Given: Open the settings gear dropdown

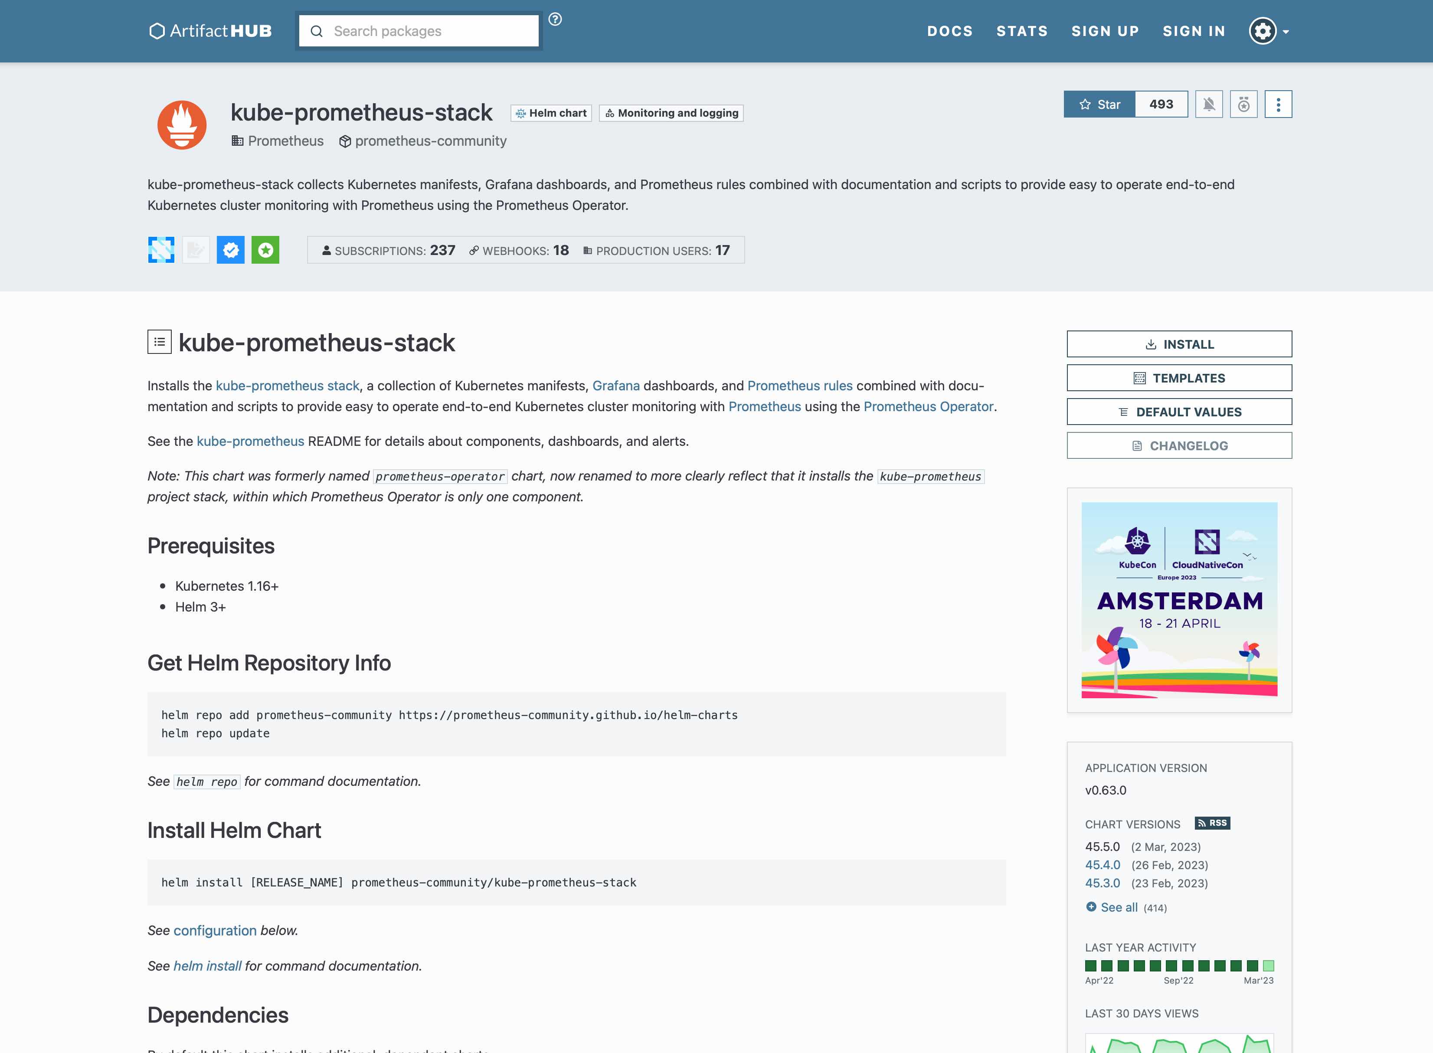Looking at the screenshot, I should 1268,31.
